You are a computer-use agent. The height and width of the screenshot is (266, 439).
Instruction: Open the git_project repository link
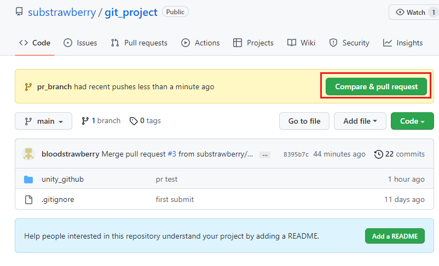tap(131, 13)
